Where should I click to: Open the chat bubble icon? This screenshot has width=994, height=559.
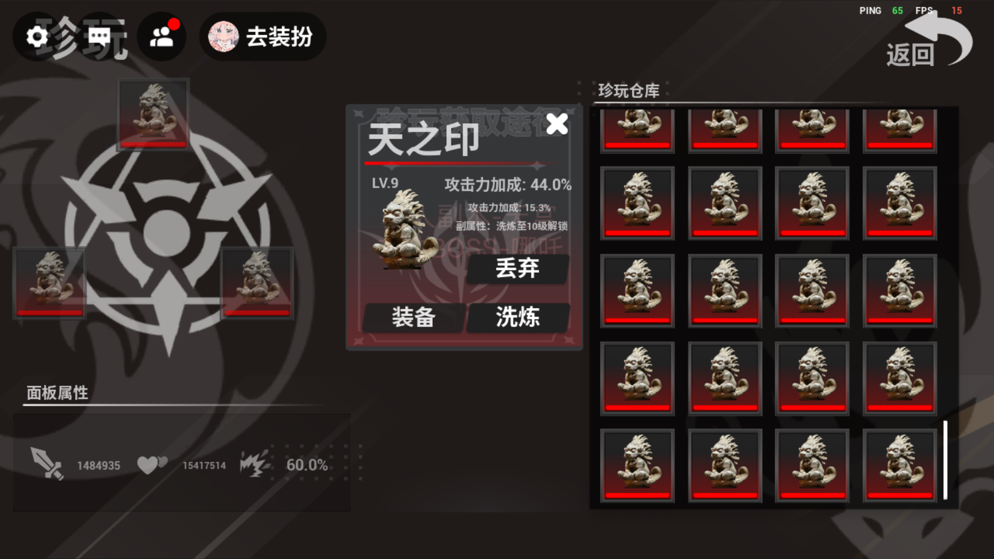(99, 37)
